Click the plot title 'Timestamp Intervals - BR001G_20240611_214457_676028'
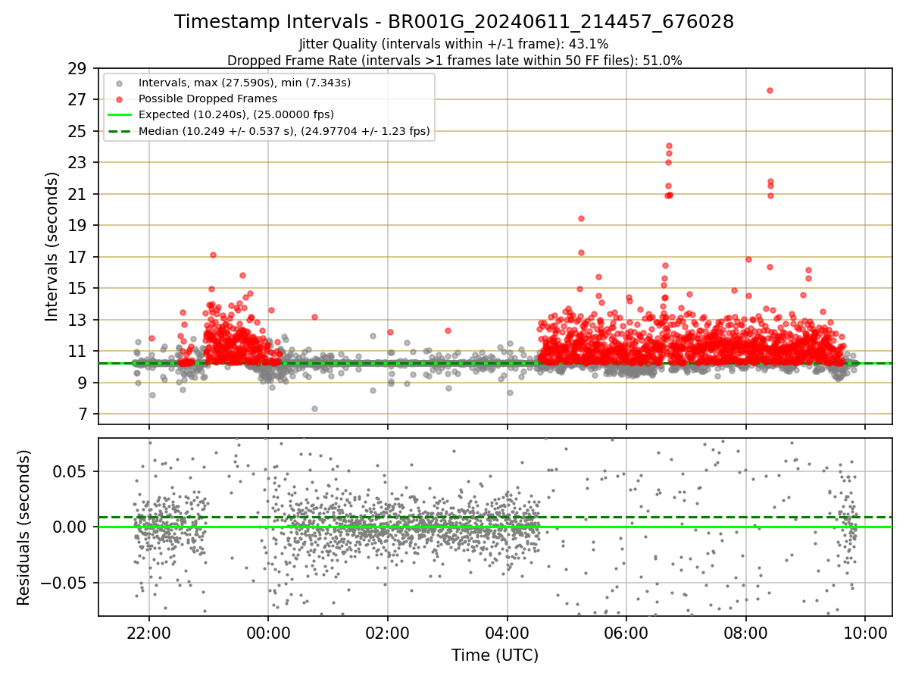This screenshot has height=682, width=909. coord(454,22)
